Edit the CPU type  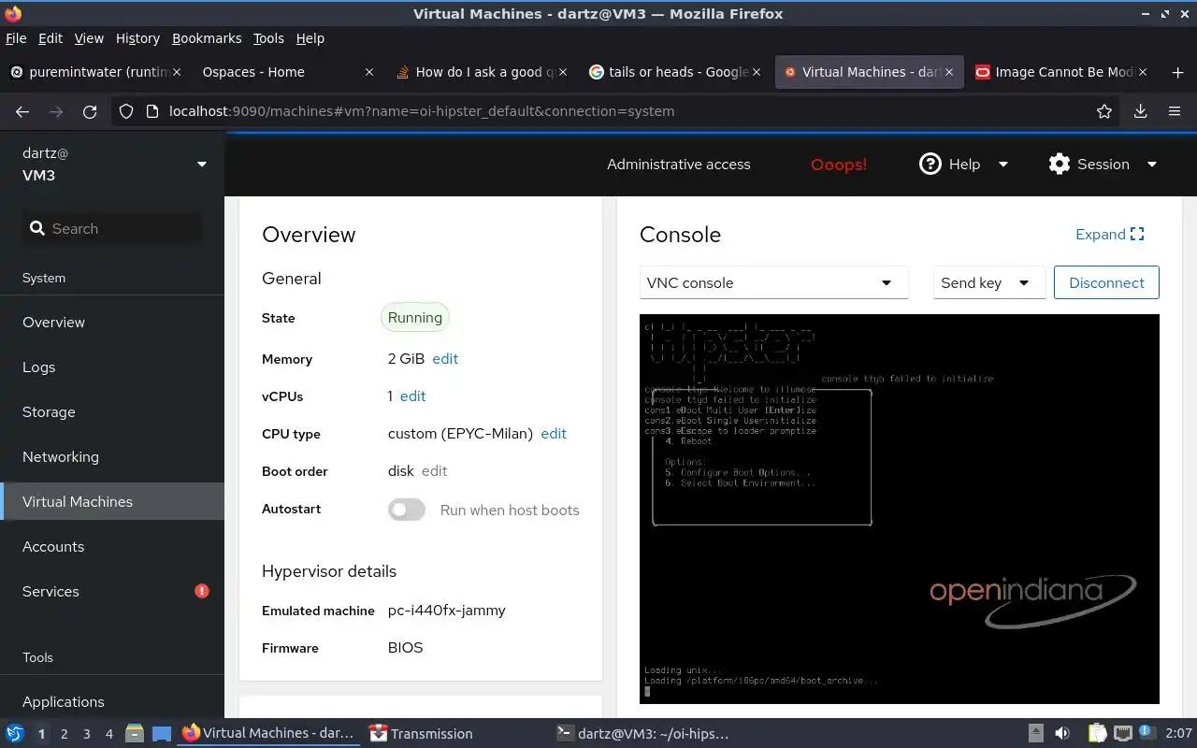[554, 434]
